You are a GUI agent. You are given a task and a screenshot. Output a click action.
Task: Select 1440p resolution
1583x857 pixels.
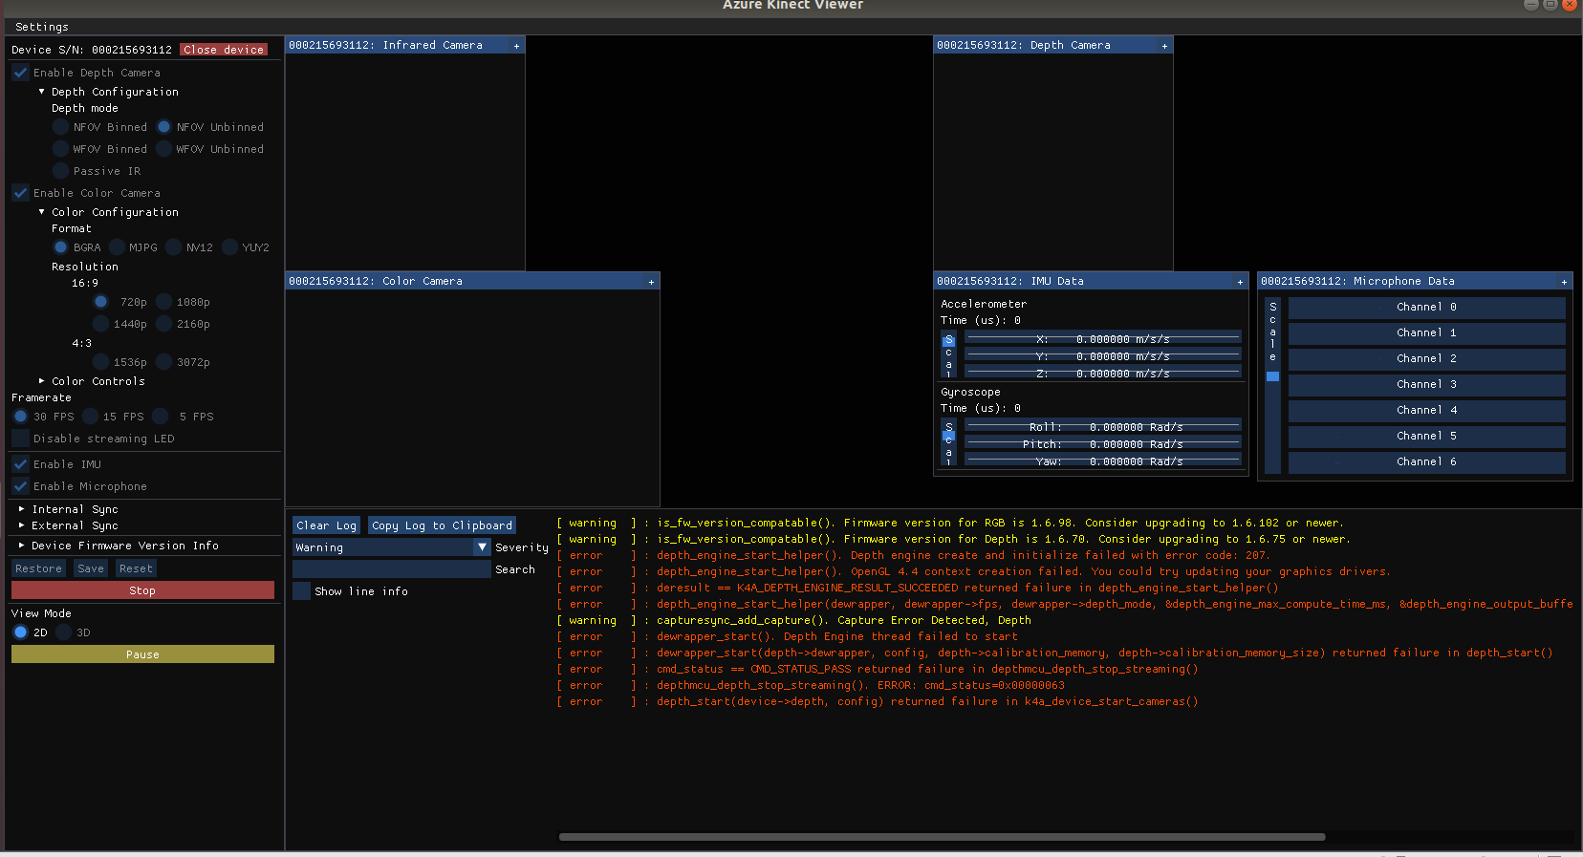click(100, 324)
